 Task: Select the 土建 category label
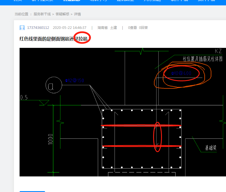(114, 28)
